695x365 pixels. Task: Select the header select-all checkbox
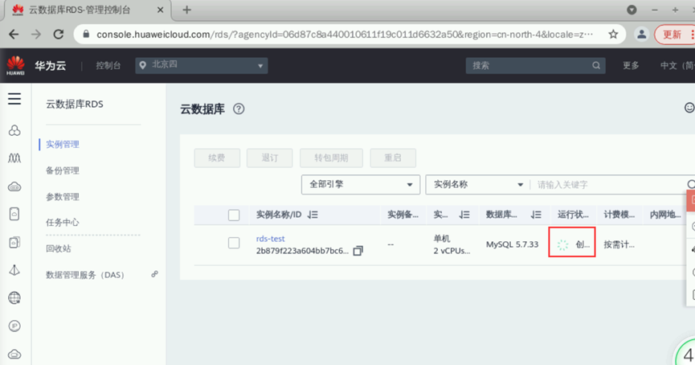click(x=234, y=215)
